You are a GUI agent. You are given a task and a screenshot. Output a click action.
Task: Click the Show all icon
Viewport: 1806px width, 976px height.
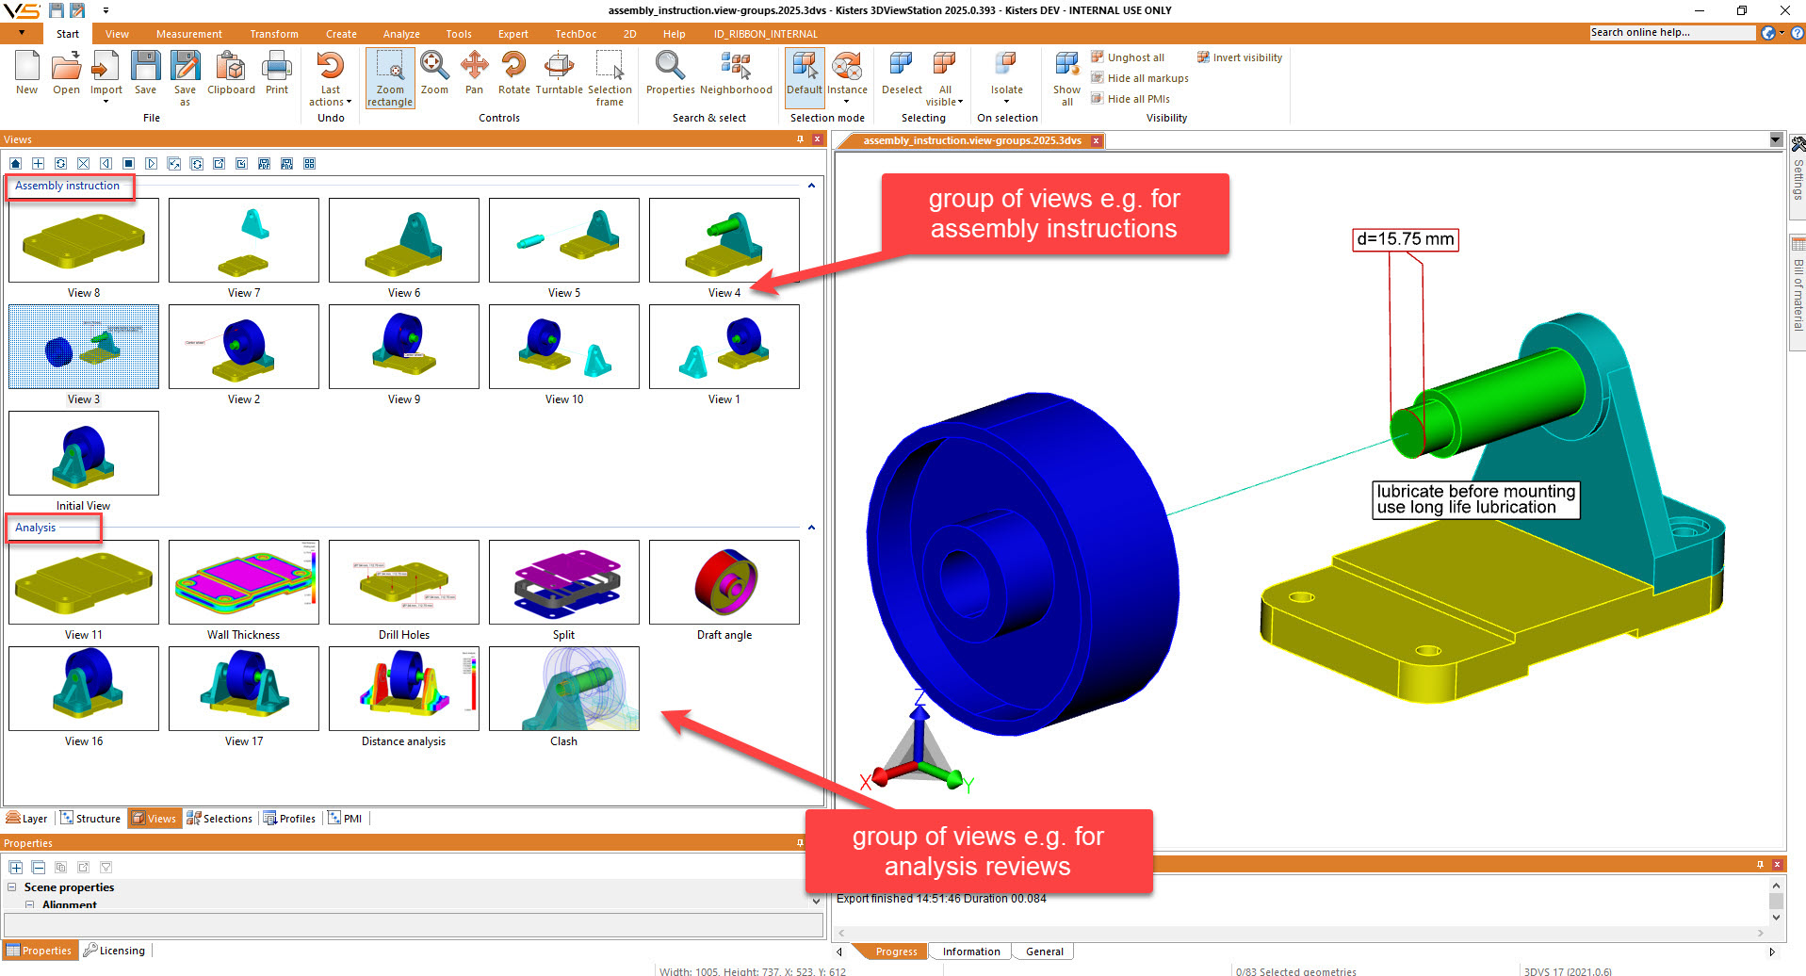(1066, 78)
